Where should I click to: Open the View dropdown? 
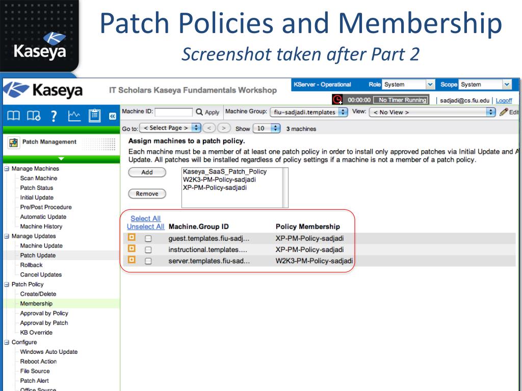433,112
